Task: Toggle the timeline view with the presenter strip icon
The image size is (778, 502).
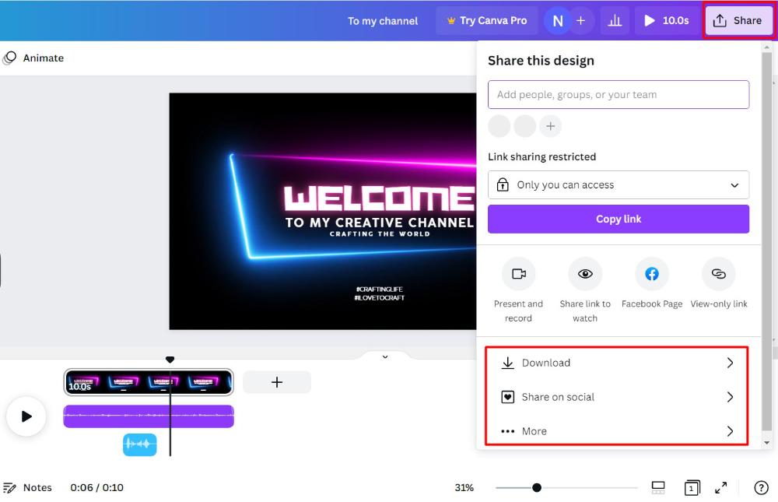Action: coord(657,487)
